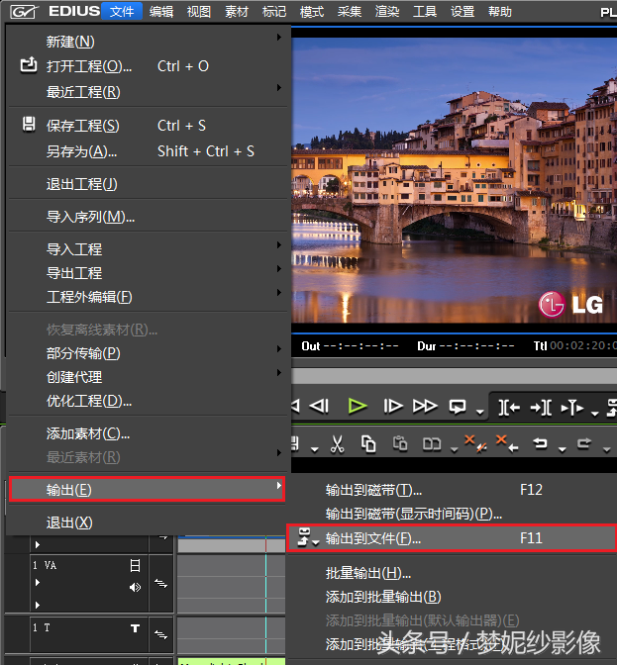Click the Undo arrow icon
The height and width of the screenshot is (665, 617).
click(542, 444)
